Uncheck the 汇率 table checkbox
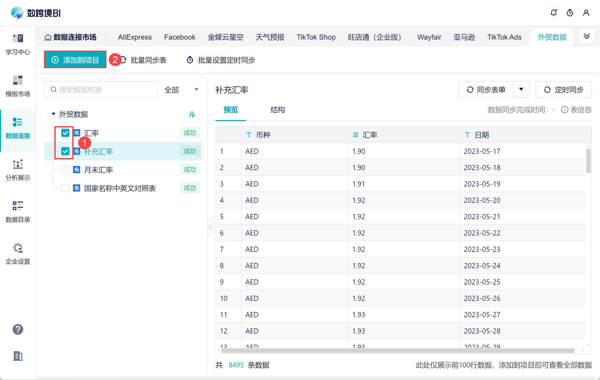This screenshot has width=600, height=380. click(65, 133)
